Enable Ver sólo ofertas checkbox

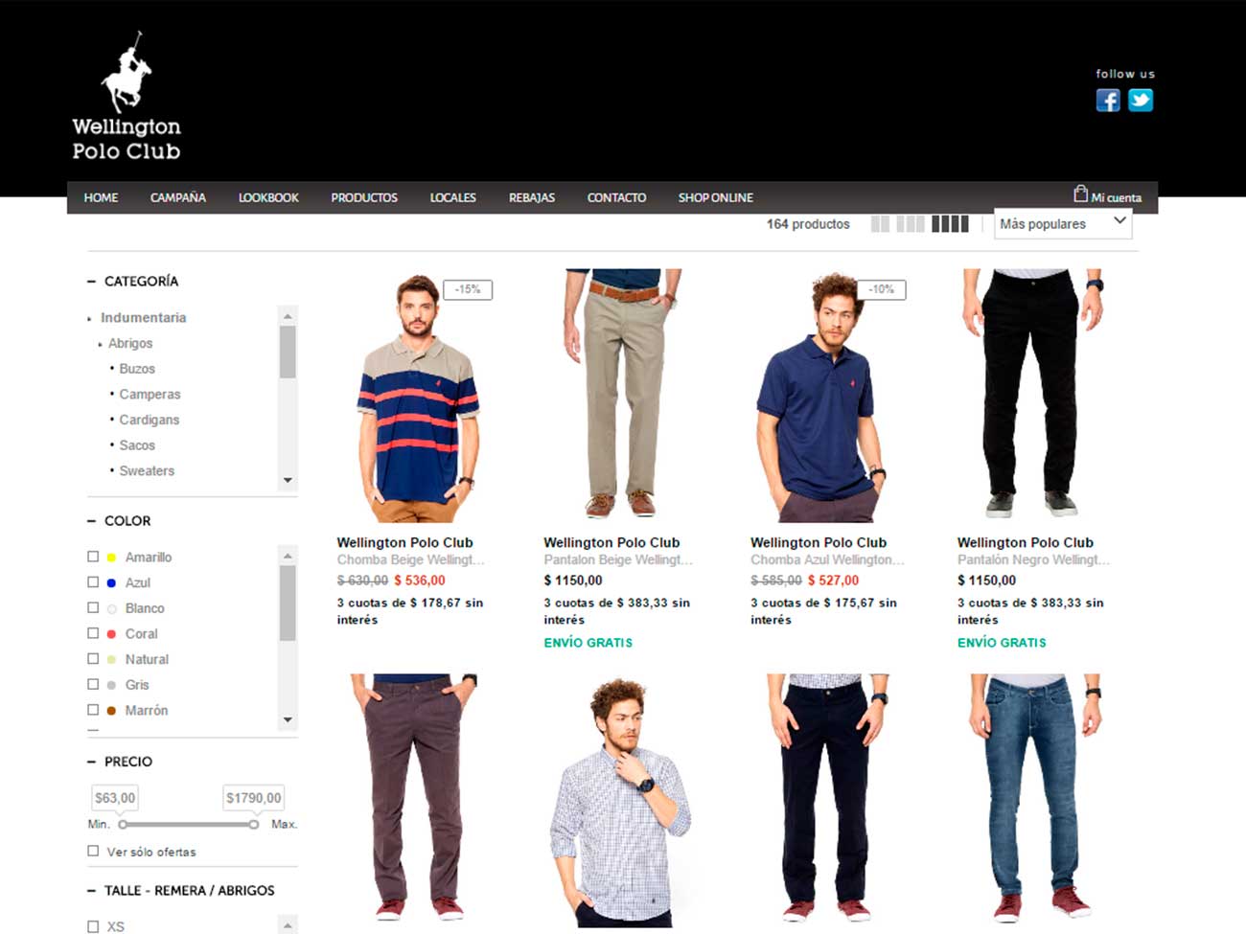click(x=93, y=851)
